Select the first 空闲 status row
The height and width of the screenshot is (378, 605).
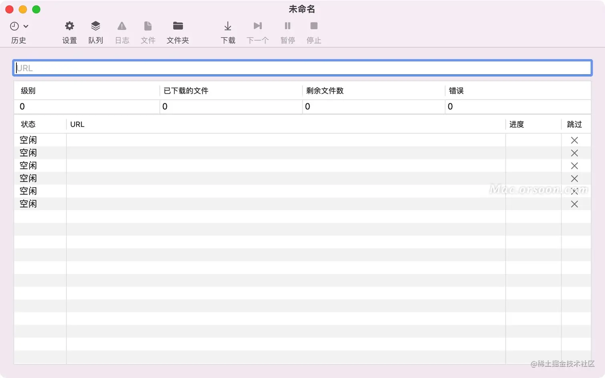(x=302, y=140)
